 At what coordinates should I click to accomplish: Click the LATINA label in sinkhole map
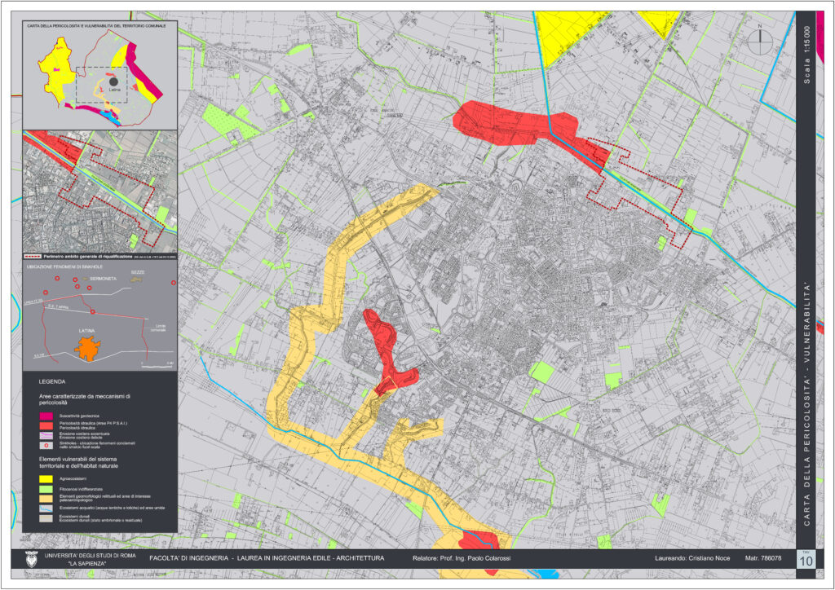click(86, 331)
